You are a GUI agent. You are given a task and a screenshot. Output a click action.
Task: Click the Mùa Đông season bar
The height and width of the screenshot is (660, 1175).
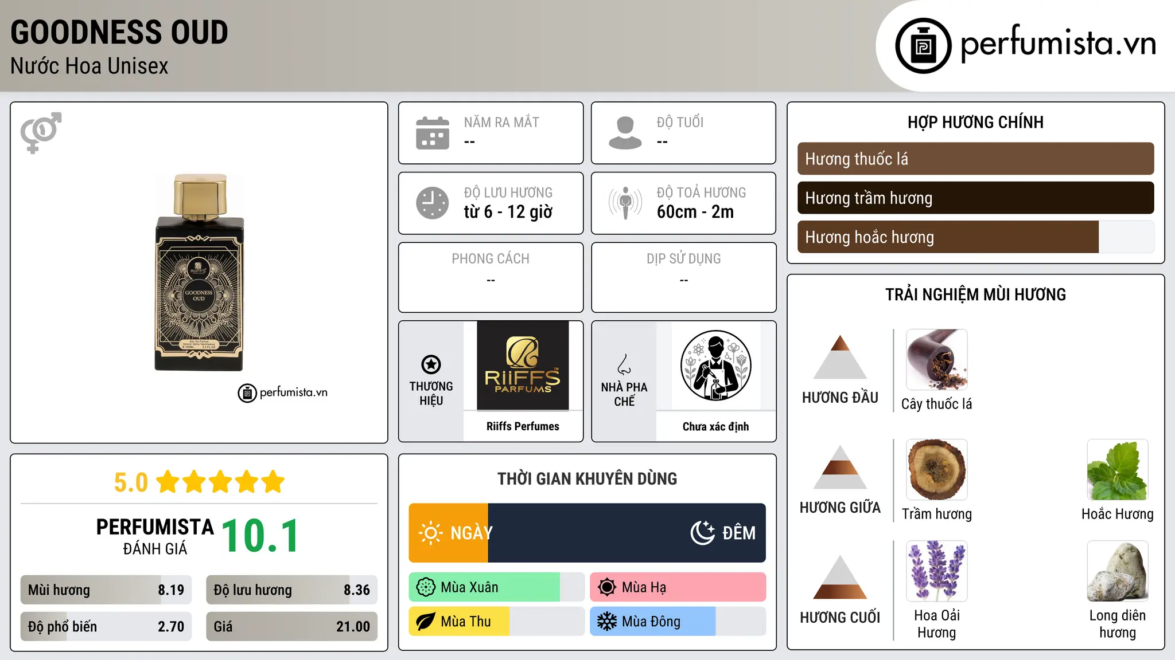(x=678, y=622)
